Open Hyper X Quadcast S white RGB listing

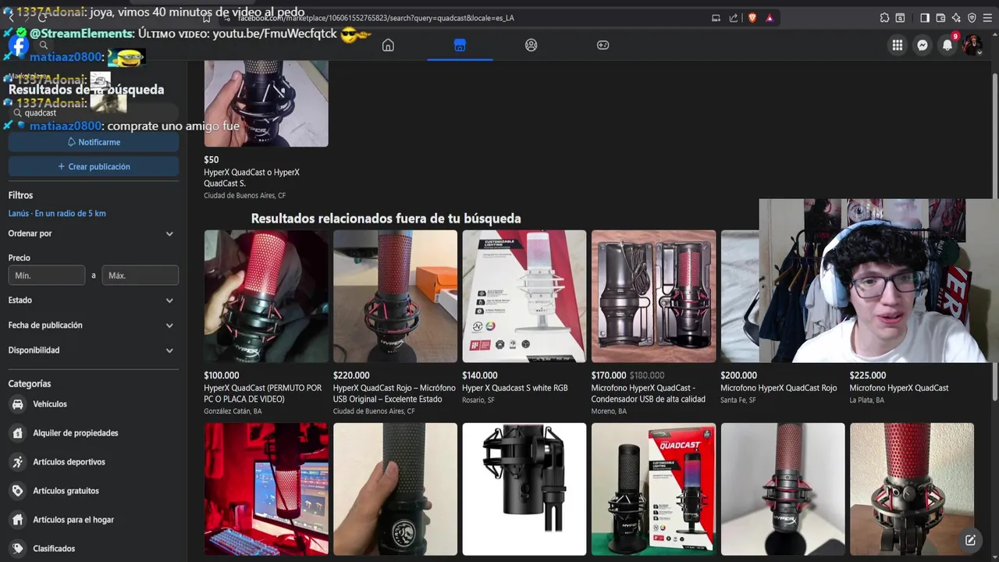[x=514, y=388]
